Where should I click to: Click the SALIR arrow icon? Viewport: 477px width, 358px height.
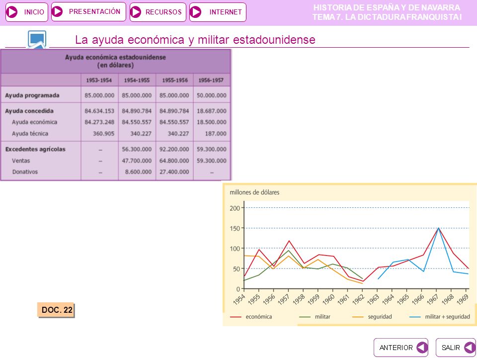click(470, 348)
